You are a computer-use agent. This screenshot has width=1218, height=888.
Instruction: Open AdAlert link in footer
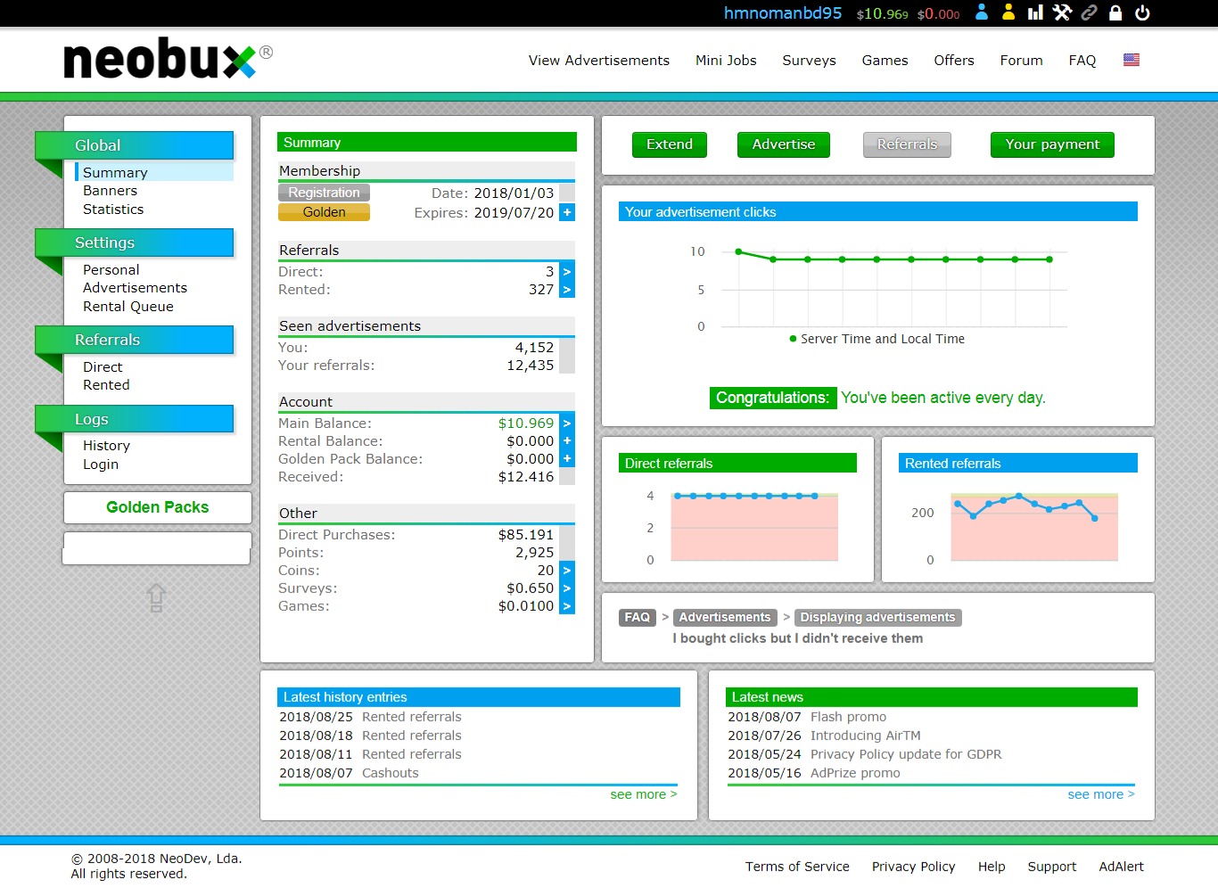coord(1121,867)
